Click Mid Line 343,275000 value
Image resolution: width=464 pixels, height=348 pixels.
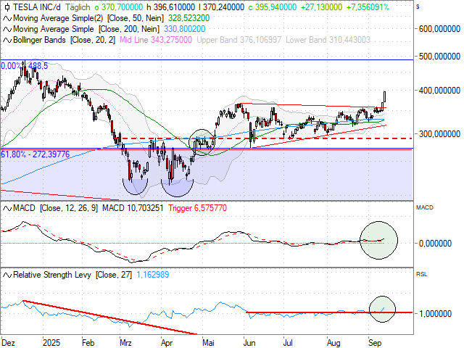click(156, 41)
